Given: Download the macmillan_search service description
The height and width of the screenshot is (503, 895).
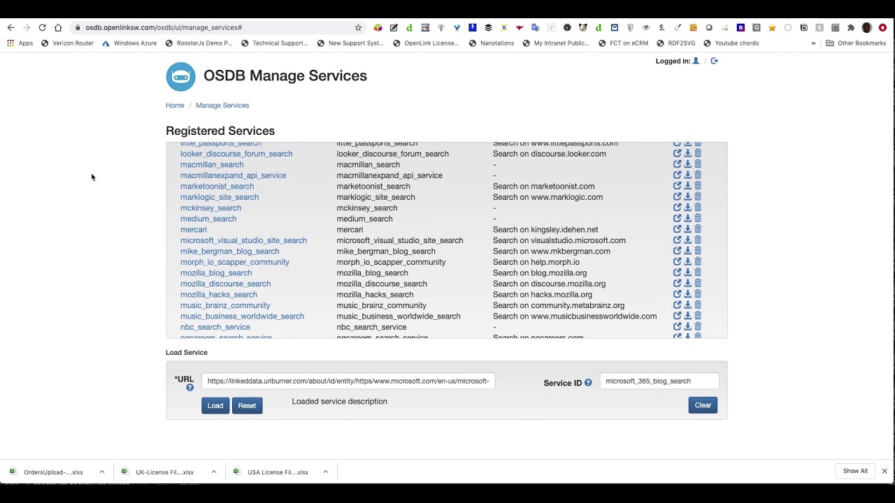Looking at the screenshot, I should coord(687,164).
